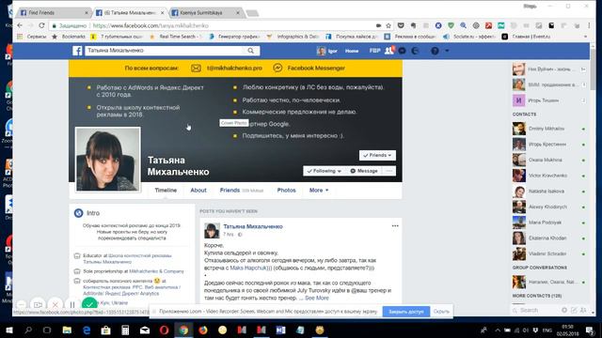The image size is (602, 338).
Task: Click the Maks Hapchuk mention link
Action: [248, 268]
